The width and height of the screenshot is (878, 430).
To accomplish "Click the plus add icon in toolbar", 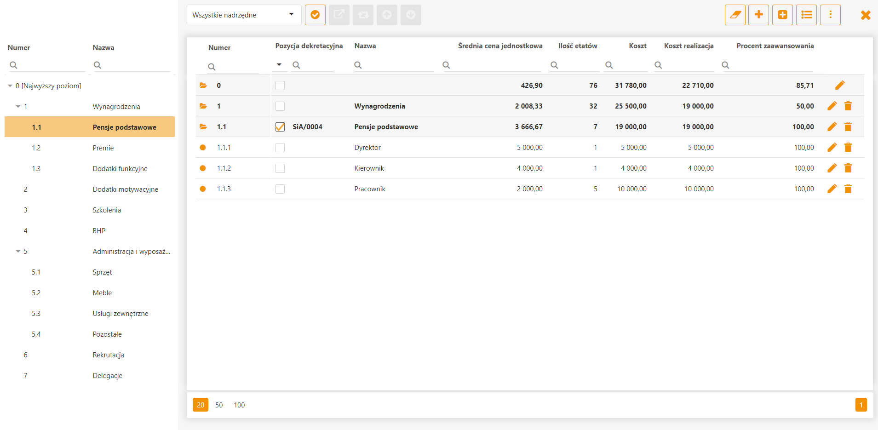I will click(x=758, y=15).
